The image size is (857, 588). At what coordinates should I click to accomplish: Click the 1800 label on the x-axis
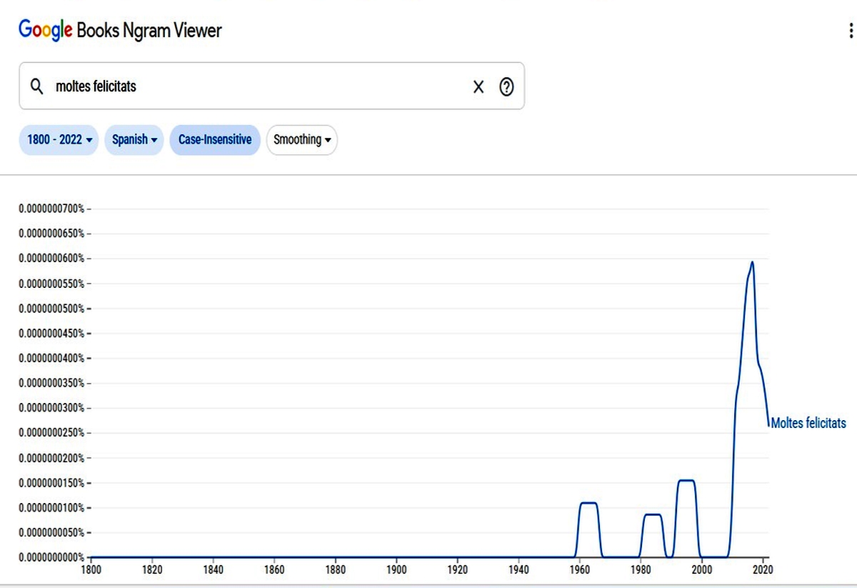coord(91,569)
